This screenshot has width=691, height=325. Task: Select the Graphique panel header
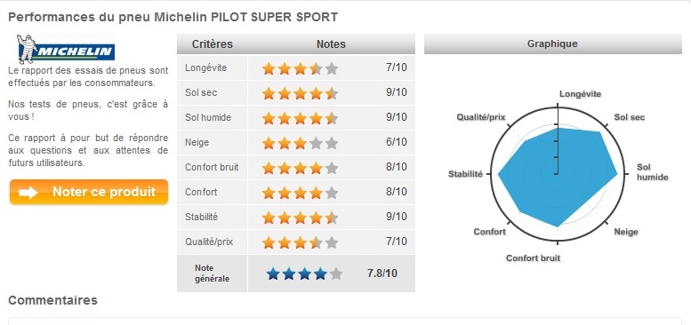552,44
